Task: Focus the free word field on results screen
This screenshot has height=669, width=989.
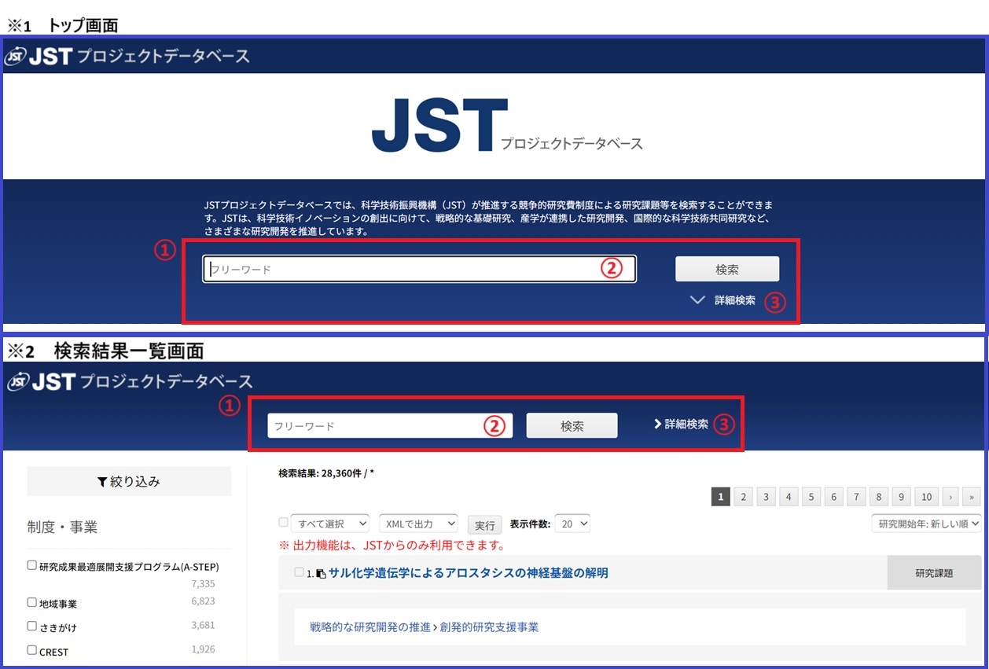Action: coord(390,426)
